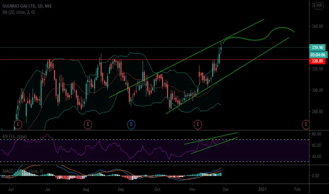Click the Feb label on time axis

[297, 189]
